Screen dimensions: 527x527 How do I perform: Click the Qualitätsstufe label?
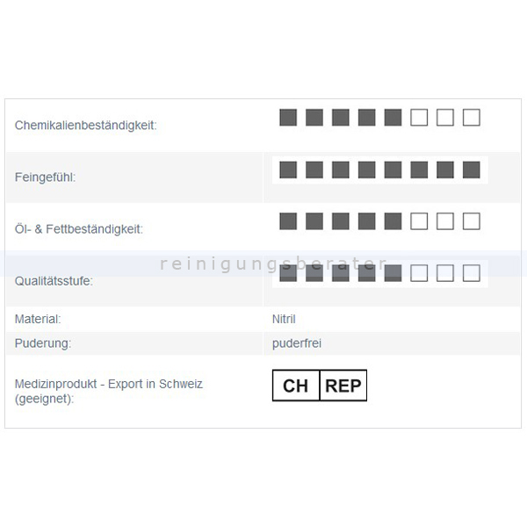coord(54,281)
